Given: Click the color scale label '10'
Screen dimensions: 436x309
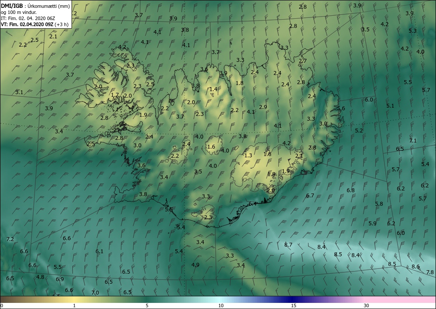Looking at the screenshot, I should 221,306.
